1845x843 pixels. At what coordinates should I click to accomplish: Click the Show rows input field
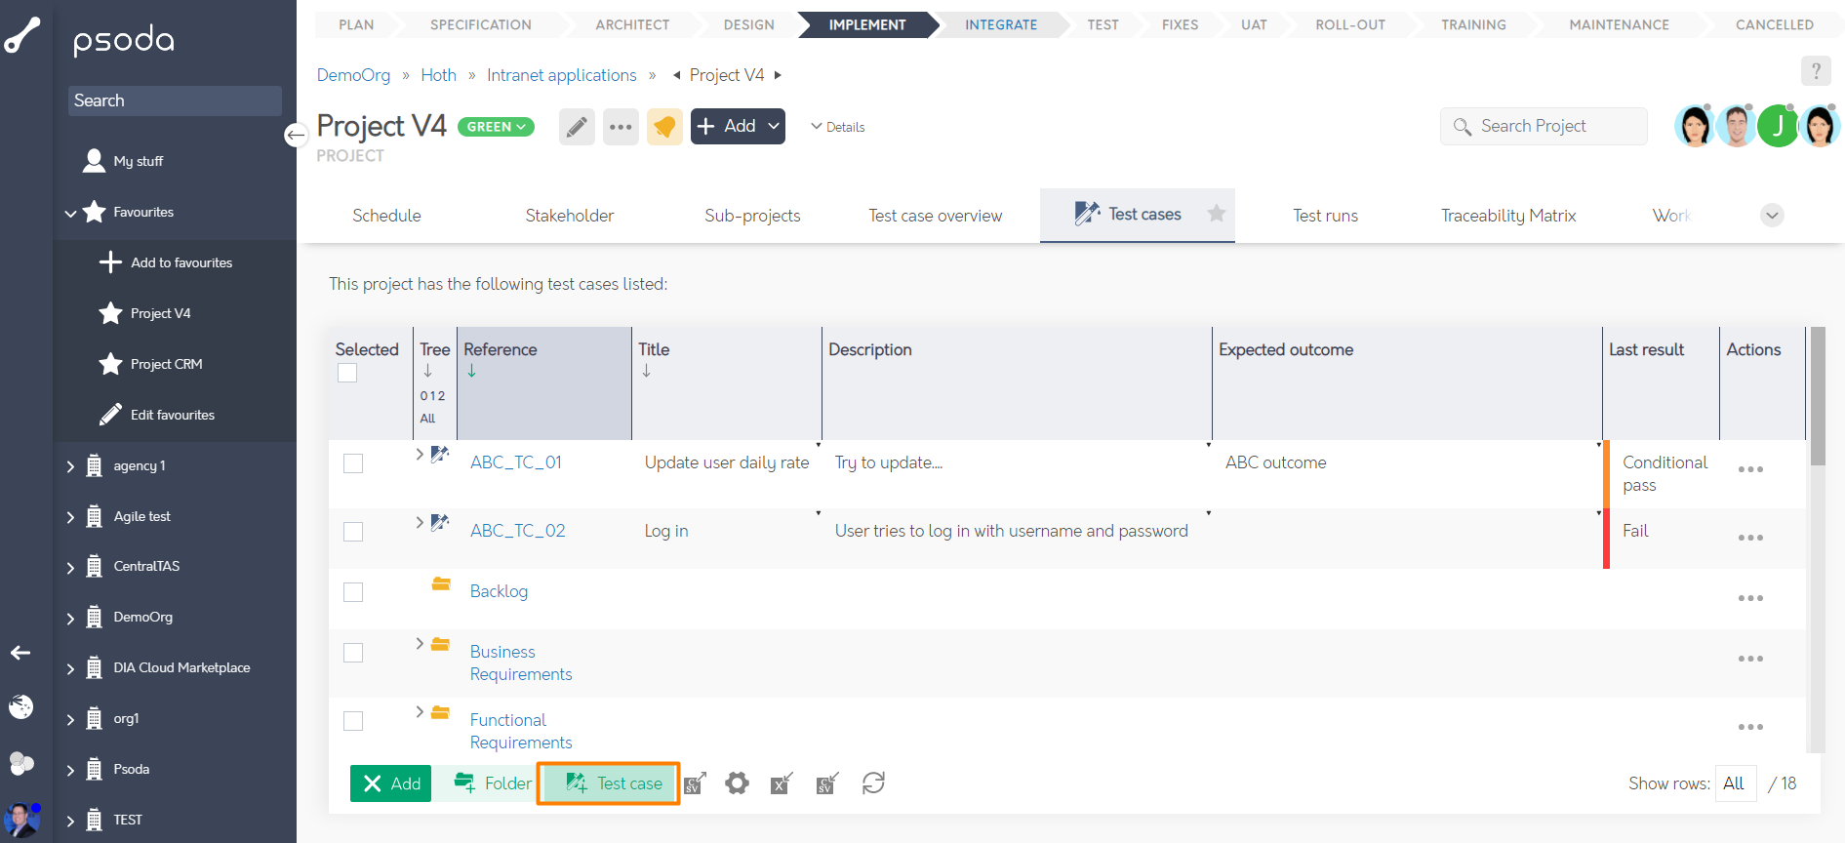[x=1737, y=783]
